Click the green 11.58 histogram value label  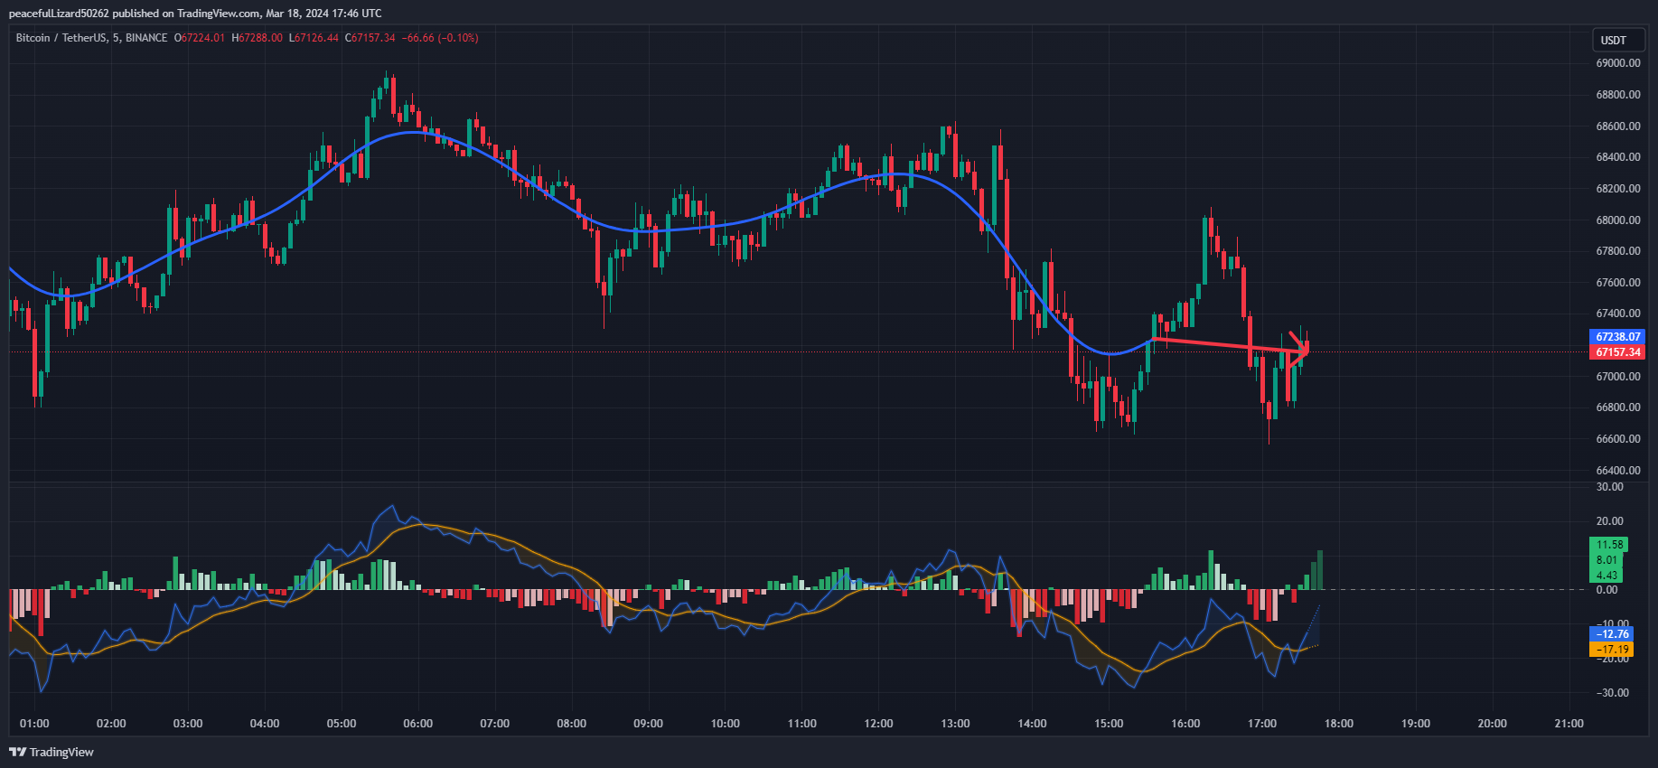1607,545
